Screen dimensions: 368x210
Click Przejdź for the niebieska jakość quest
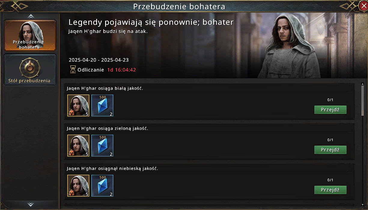pos(330,190)
